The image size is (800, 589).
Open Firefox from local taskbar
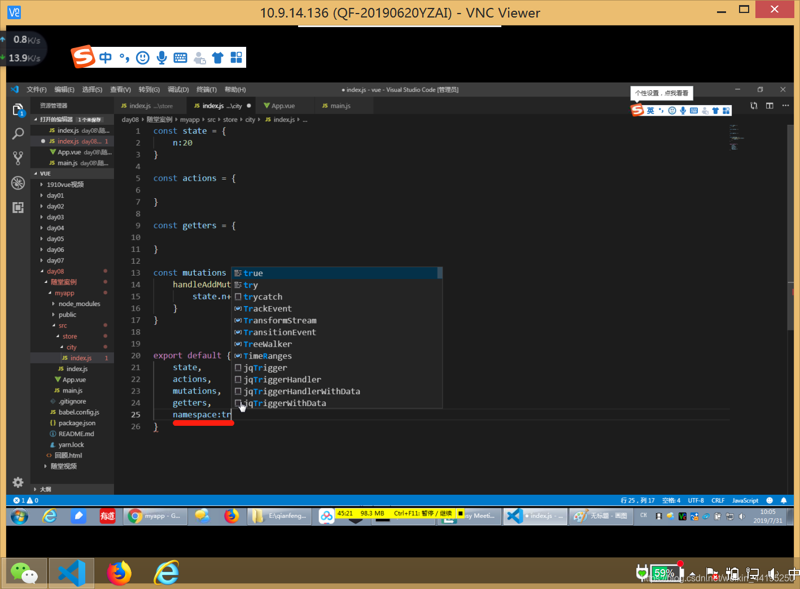tap(119, 573)
